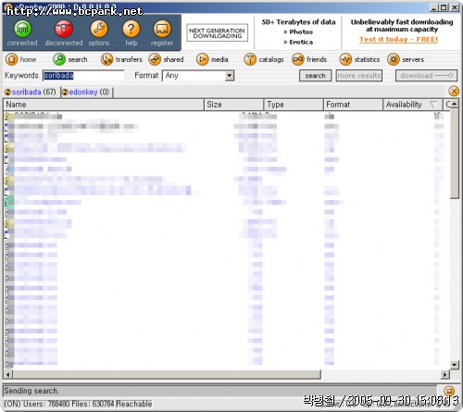Sort results by Format column
The height and width of the screenshot is (412, 463).
click(353, 105)
